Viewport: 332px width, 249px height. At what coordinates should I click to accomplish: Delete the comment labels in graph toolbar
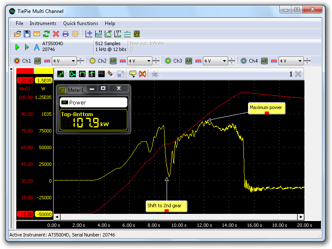(142, 74)
